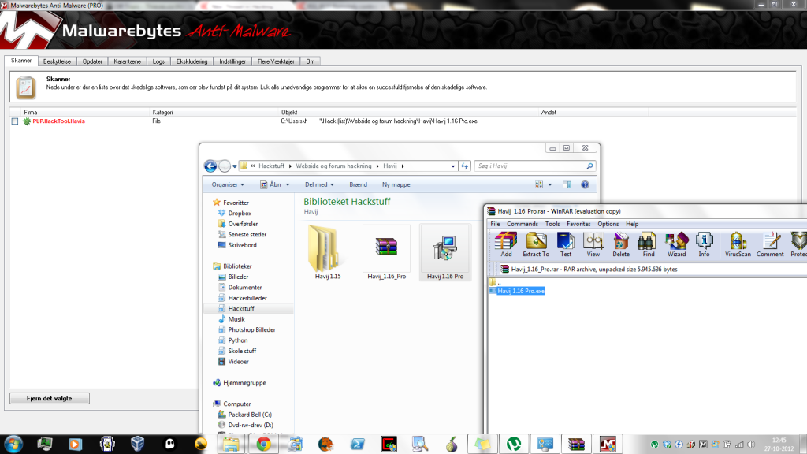Select Hackerbilleder library in sidebar
The width and height of the screenshot is (807, 454).
(x=247, y=298)
